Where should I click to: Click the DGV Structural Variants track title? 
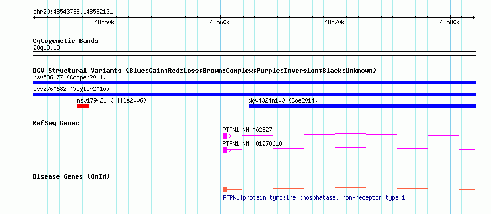coord(205,71)
